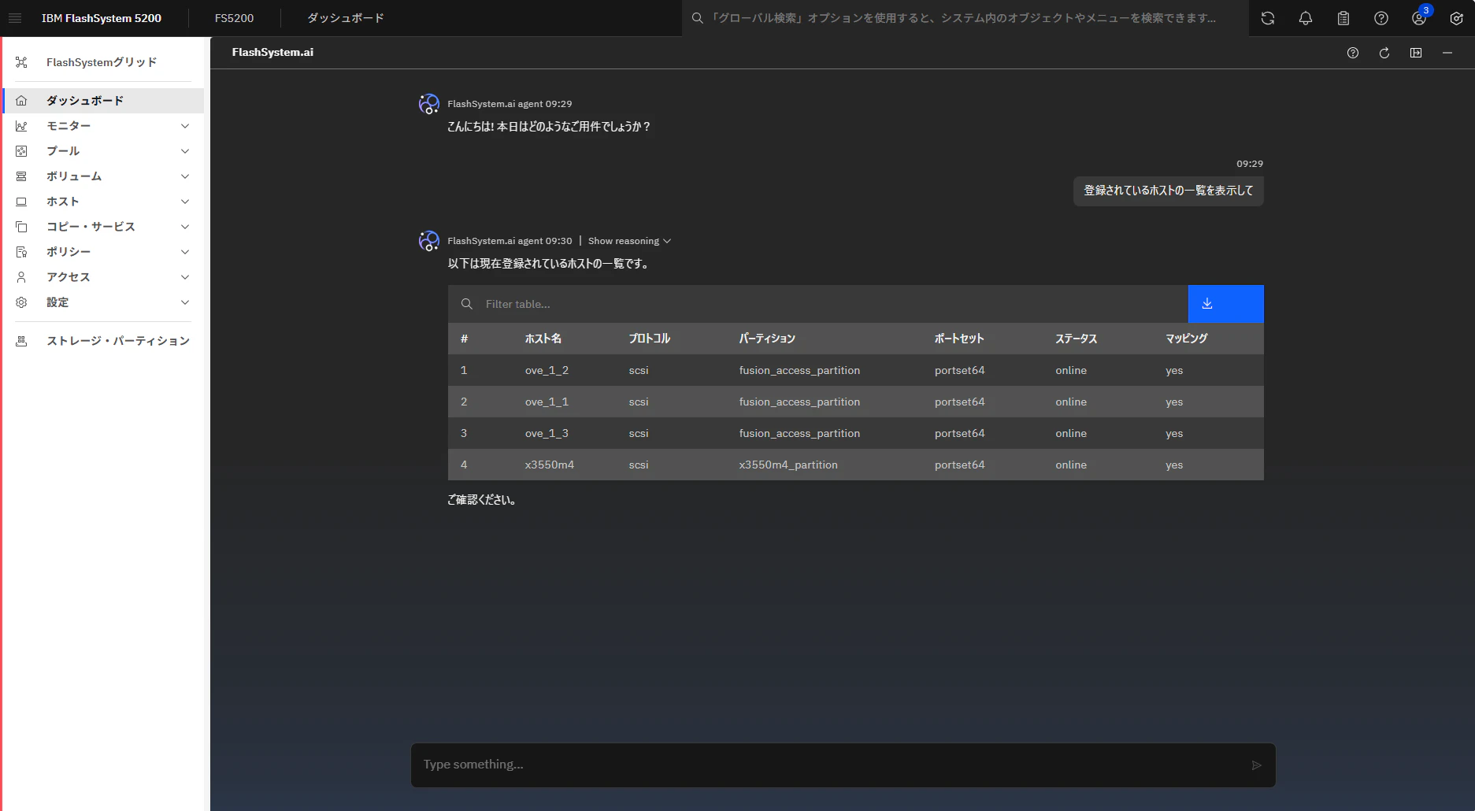Expand the プール menu chevron
The image size is (1475, 811).
185,151
